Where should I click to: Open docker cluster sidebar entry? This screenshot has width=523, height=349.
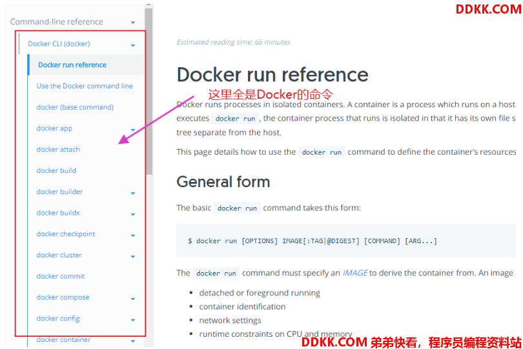pyautogui.click(x=59, y=255)
